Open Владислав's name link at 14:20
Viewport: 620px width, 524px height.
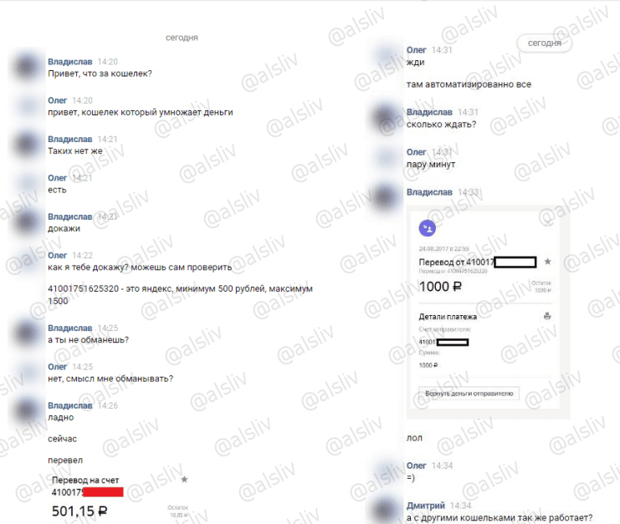pos(70,62)
